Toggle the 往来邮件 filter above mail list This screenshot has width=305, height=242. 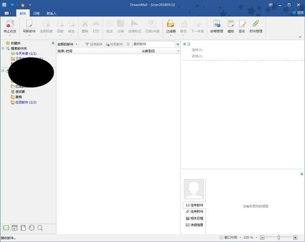coord(94,44)
